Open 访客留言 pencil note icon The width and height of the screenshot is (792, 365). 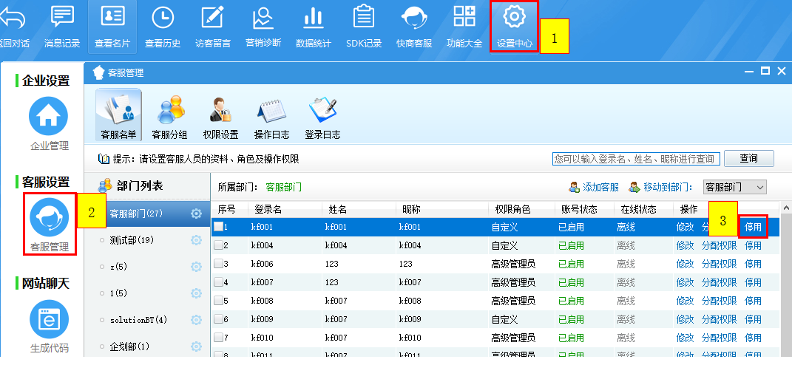pyautogui.click(x=212, y=18)
